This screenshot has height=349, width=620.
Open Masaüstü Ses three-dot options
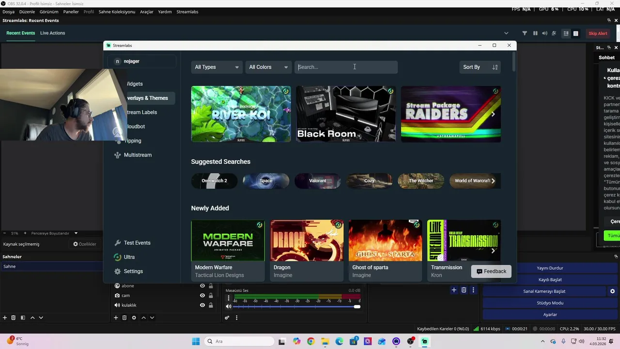click(229, 298)
